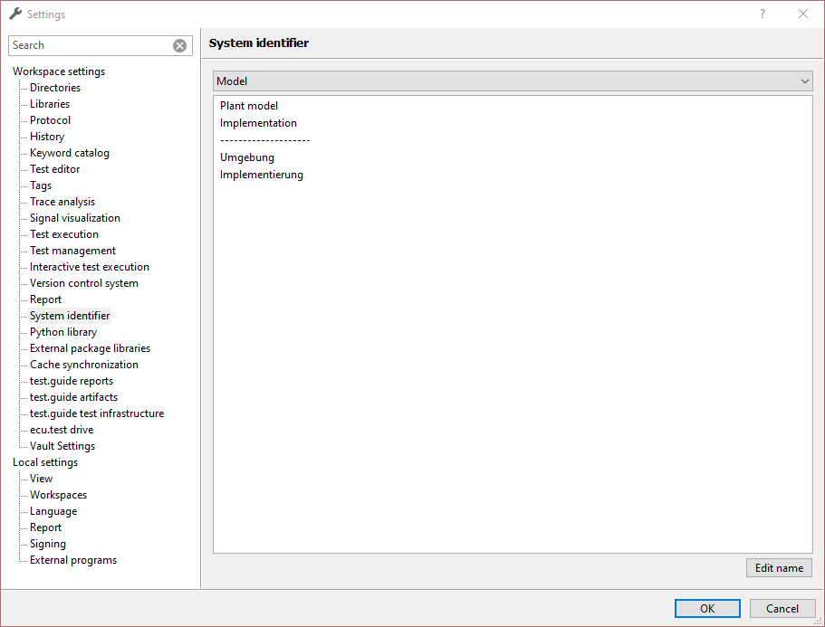Open Test editor settings
The height and width of the screenshot is (627, 825).
tap(54, 169)
